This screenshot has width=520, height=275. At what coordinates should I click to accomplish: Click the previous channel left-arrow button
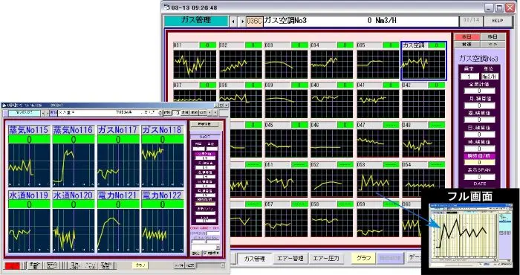coord(233,22)
